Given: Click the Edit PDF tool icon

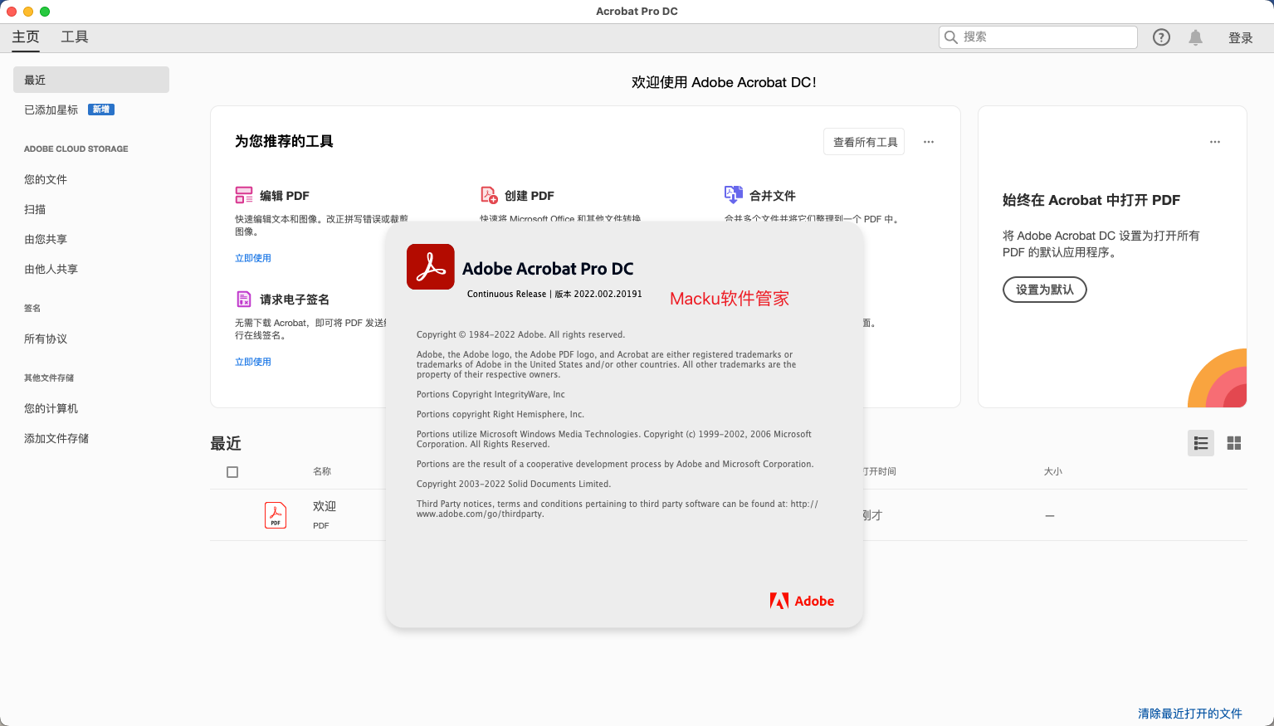Looking at the screenshot, I should [244, 195].
